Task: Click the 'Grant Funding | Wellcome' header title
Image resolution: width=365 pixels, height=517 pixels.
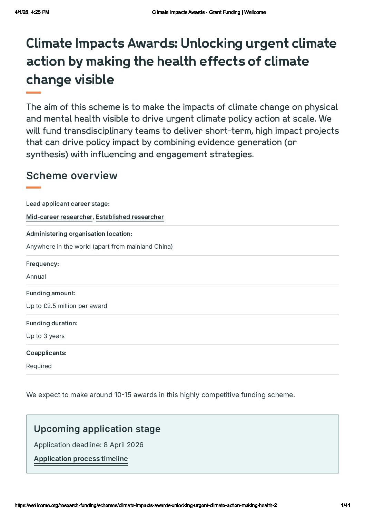Action: [237, 12]
